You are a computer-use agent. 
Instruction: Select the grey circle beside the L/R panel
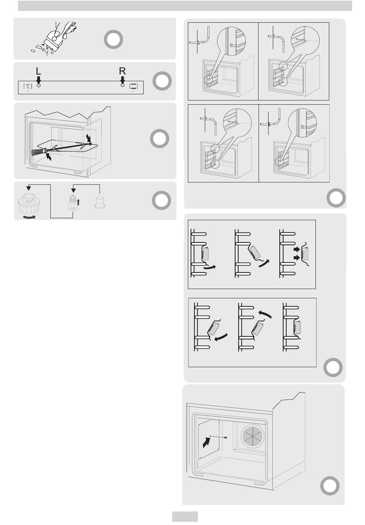click(162, 81)
